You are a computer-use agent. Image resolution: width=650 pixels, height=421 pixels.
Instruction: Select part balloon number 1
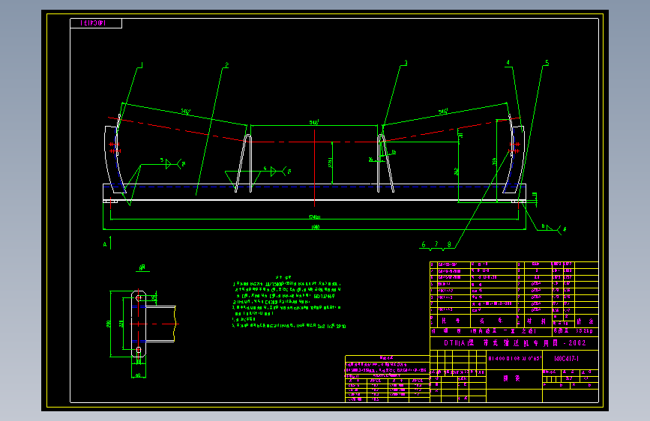[x=142, y=65]
